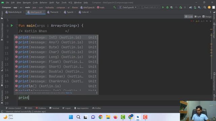Open the account avatar icon in toolbar
216x121 pixels.
(x=214, y=7)
